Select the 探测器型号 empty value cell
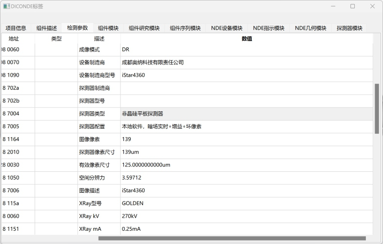The image size is (383, 244). point(246,101)
